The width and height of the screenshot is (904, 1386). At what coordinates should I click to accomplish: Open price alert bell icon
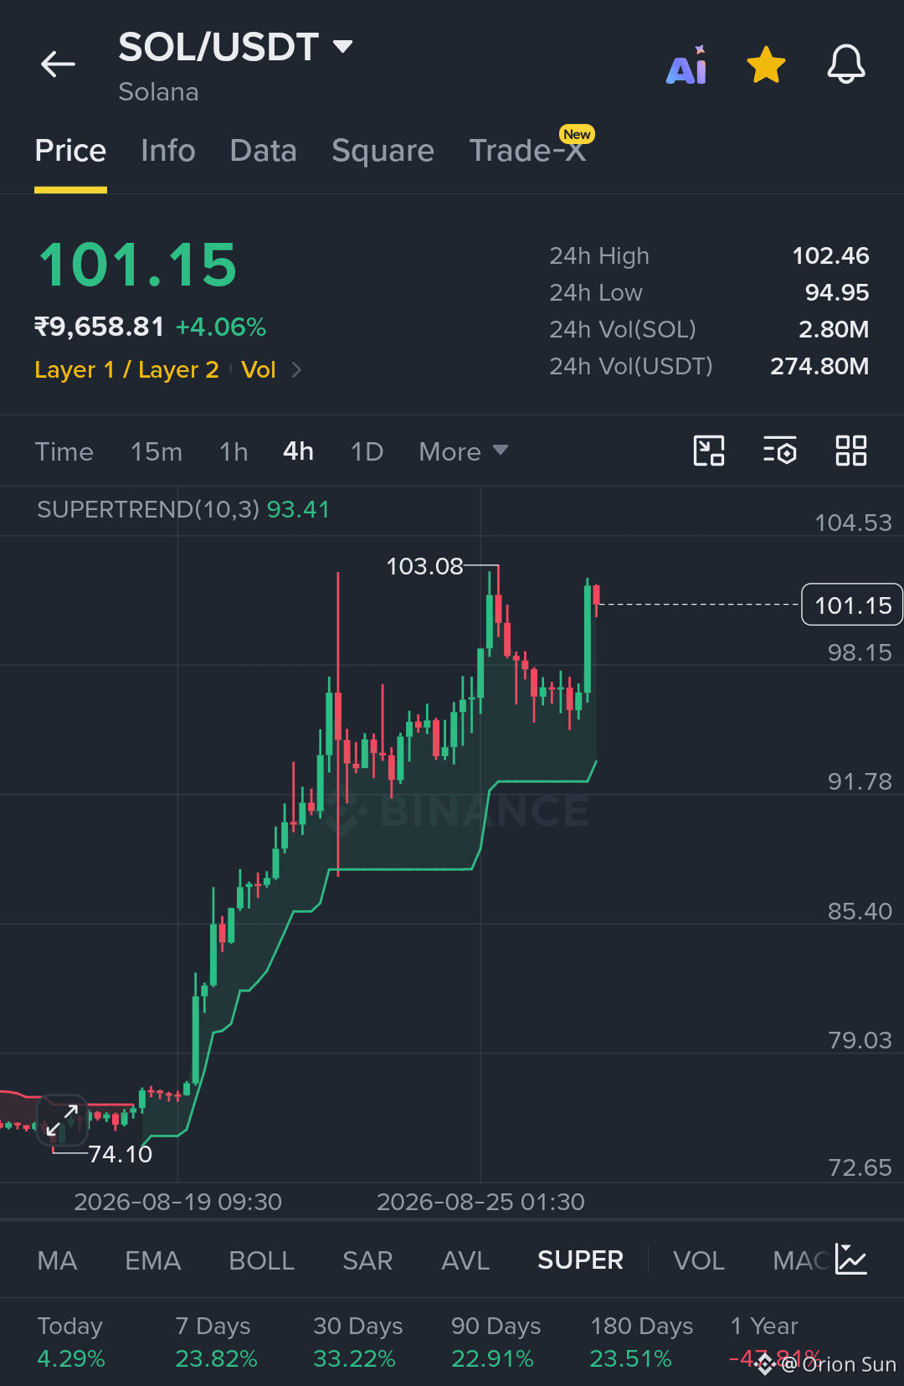click(x=846, y=64)
